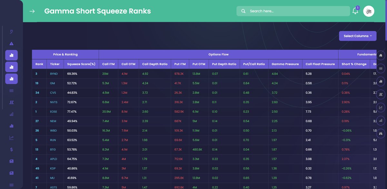Click the 978.3K Put ITM value

pos(179,74)
